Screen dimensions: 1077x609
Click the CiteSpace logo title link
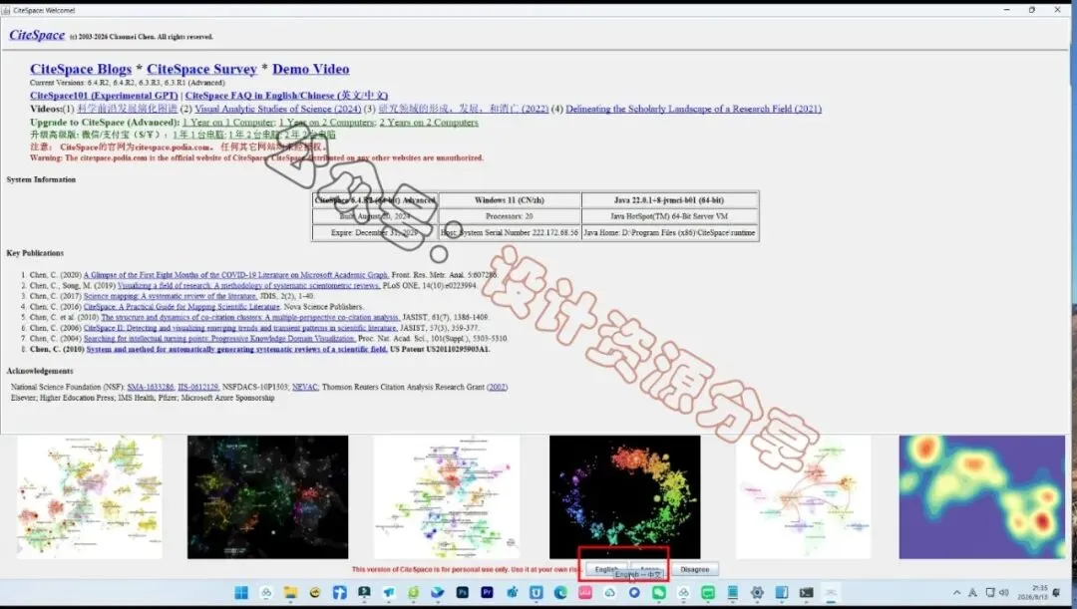pos(37,35)
